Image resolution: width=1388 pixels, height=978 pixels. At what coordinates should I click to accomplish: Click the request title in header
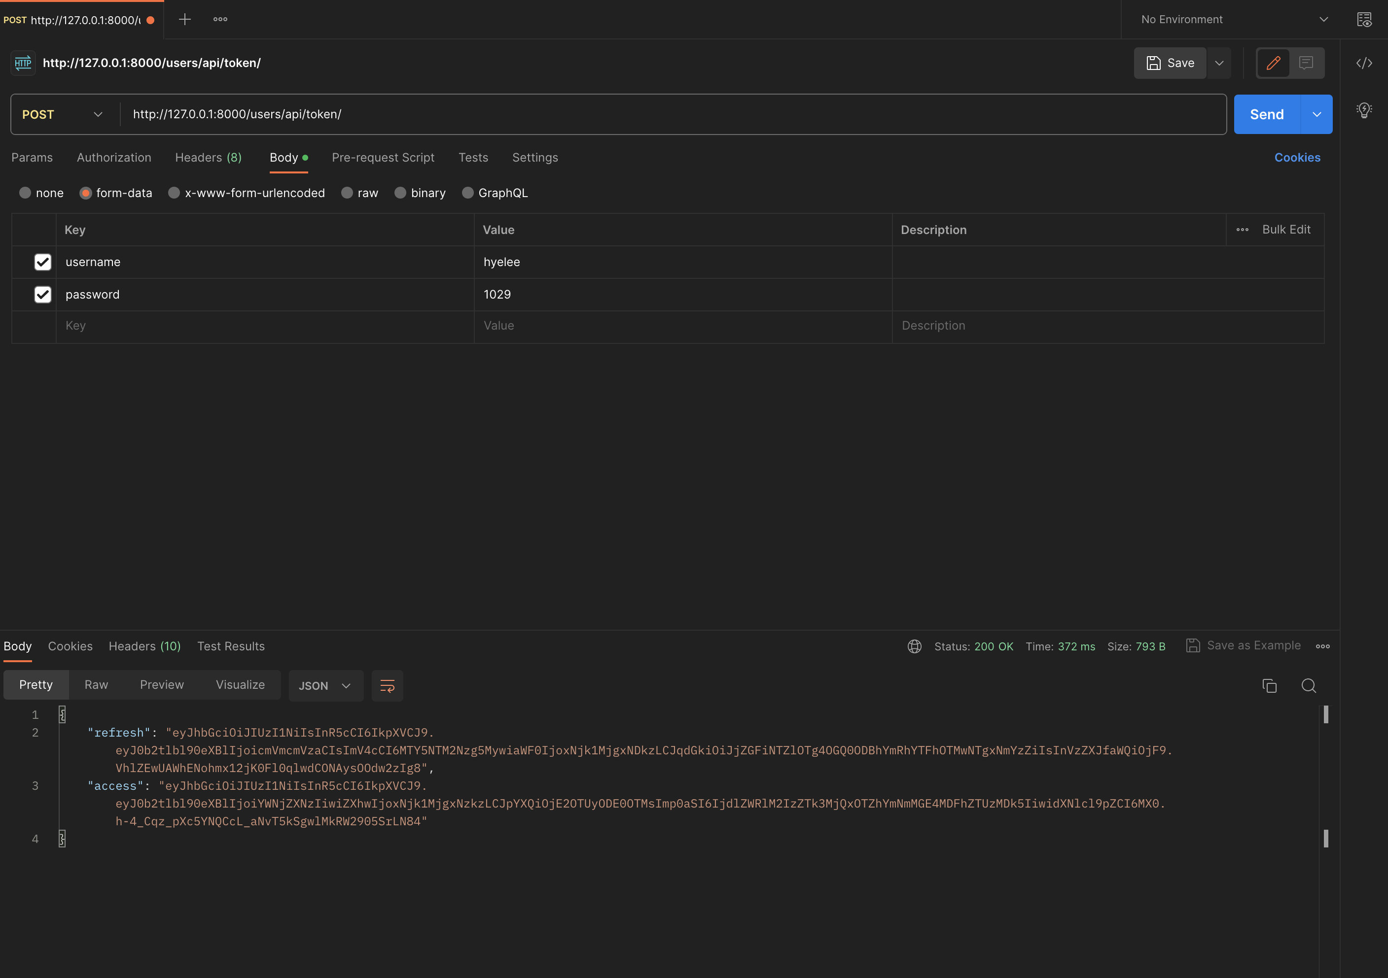click(152, 63)
